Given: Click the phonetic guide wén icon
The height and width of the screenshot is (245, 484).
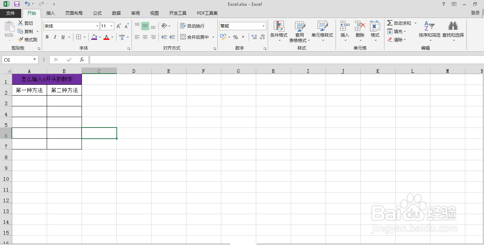Looking at the screenshot, I should click(122, 37).
